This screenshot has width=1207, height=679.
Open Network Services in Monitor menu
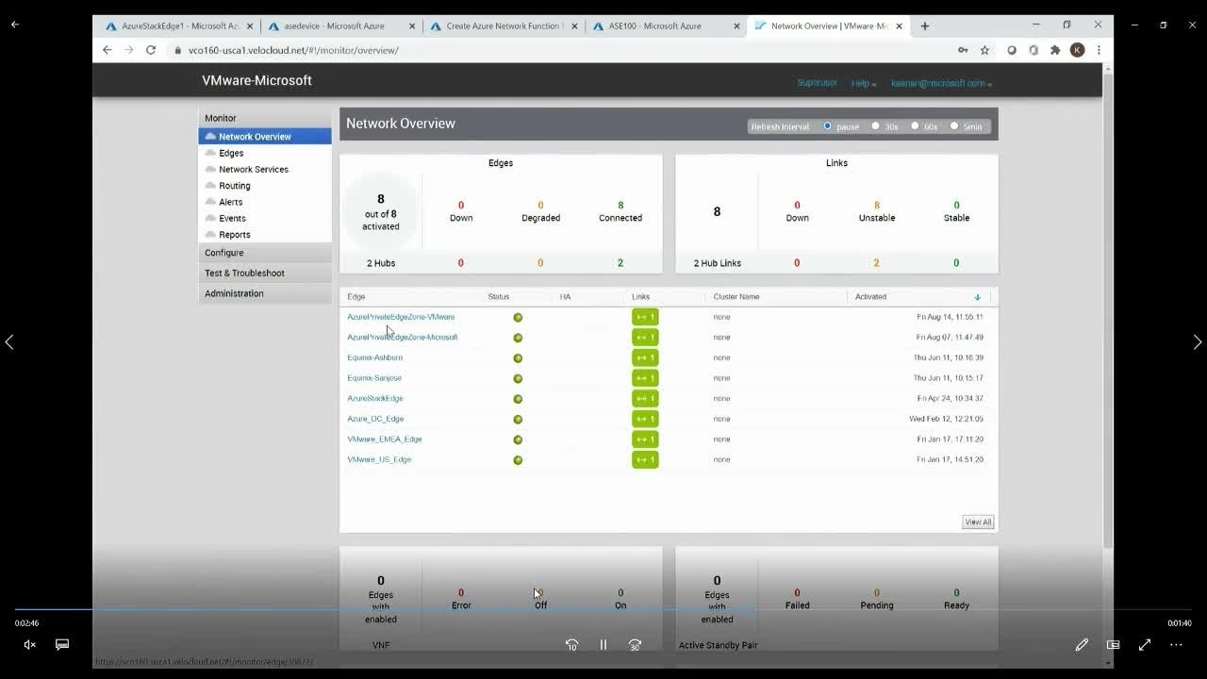pos(253,170)
